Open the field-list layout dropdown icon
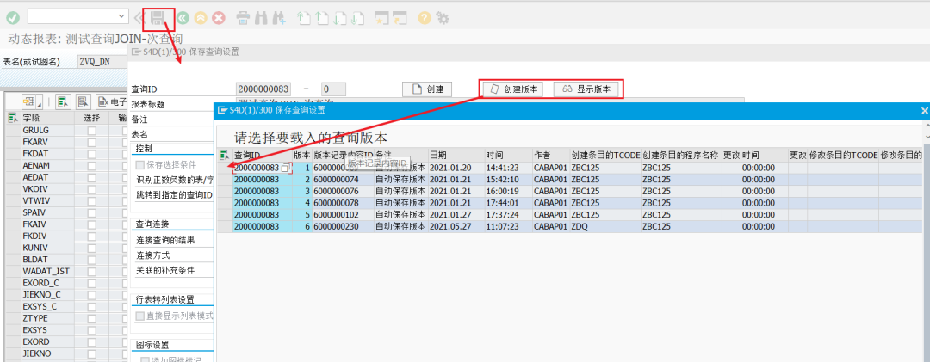This screenshot has height=362, width=930. 32,101
